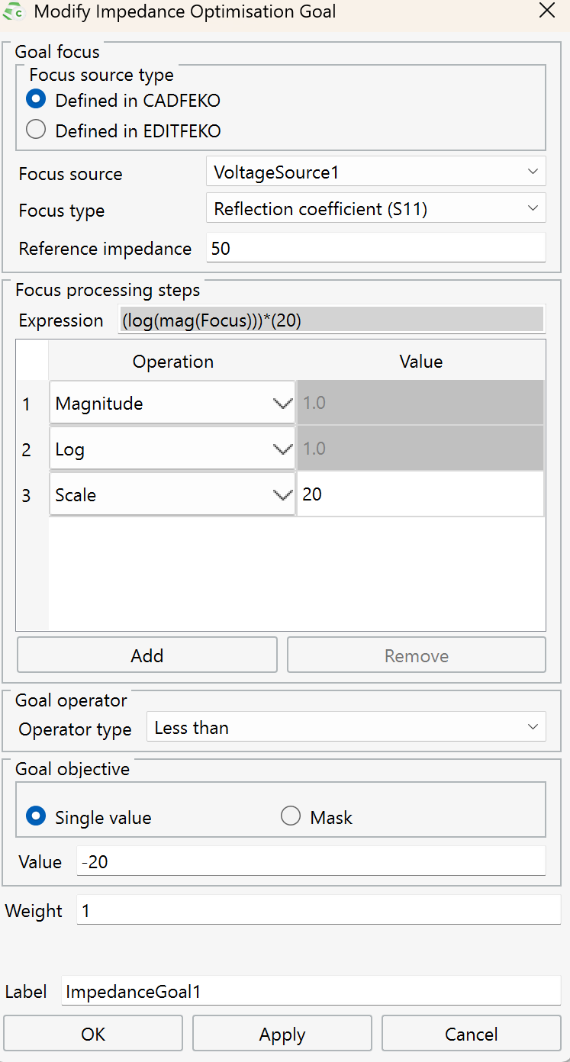Open the Scale operation dropdown in row 3
This screenshot has height=1062, width=570.
(172, 495)
